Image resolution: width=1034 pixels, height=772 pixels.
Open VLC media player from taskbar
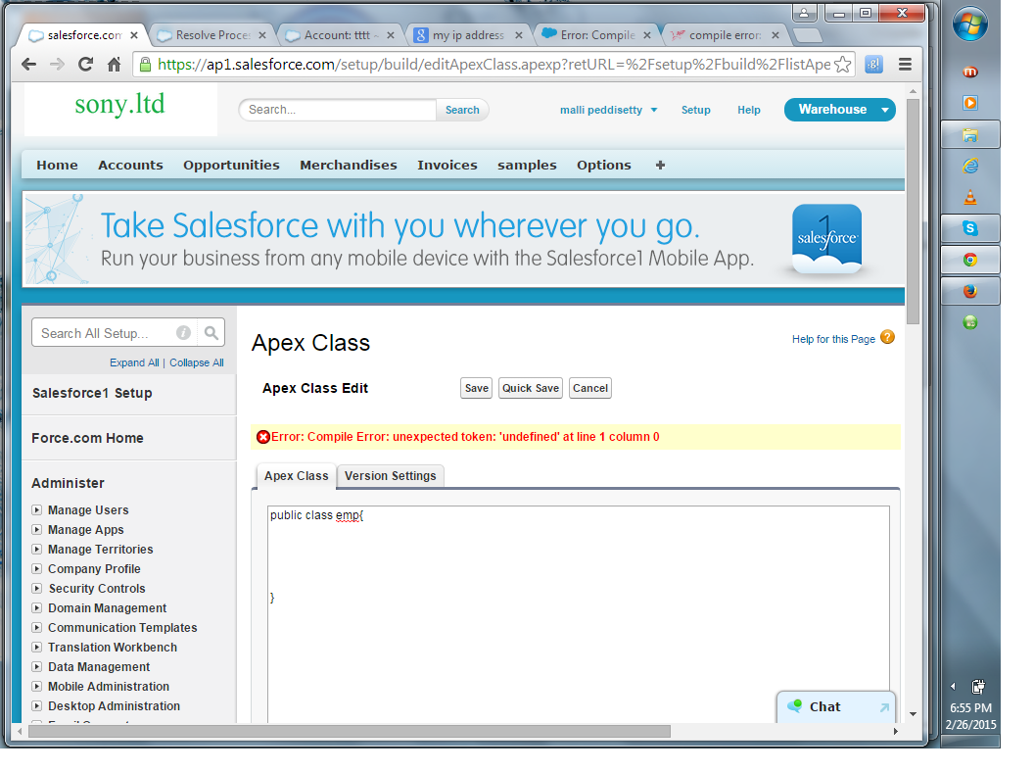pos(970,197)
